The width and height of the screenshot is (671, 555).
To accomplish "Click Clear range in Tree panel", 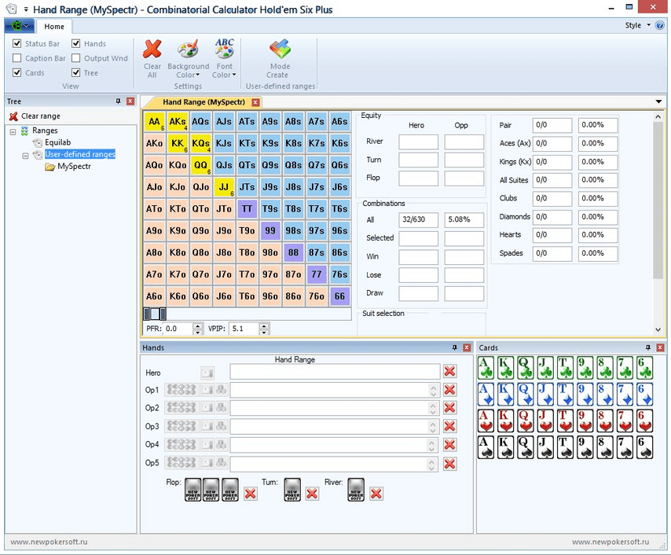I will [35, 116].
